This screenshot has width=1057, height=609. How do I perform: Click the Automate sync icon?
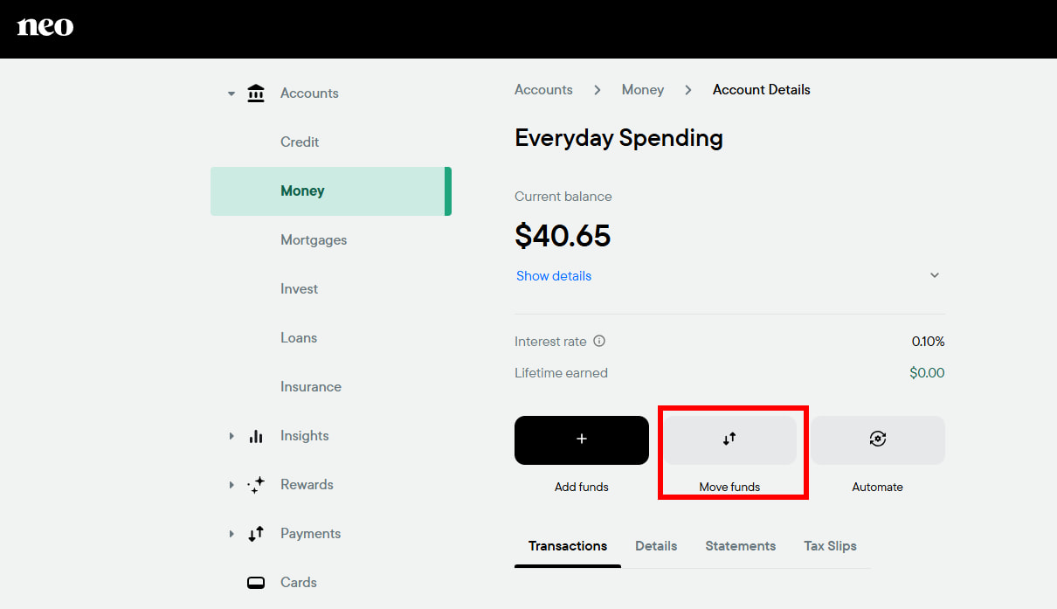[x=877, y=439]
